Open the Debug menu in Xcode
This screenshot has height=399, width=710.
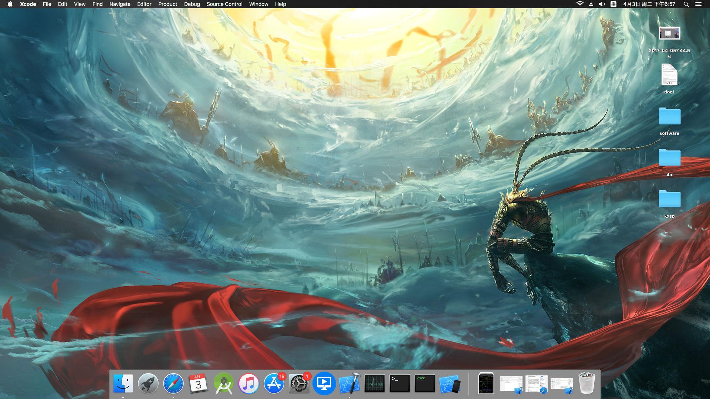coord(192,4)
